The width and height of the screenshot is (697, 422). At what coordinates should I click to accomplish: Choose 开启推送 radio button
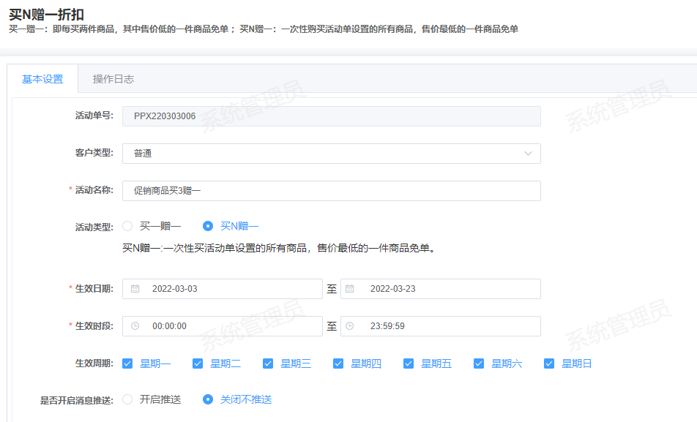coord(127,399)
